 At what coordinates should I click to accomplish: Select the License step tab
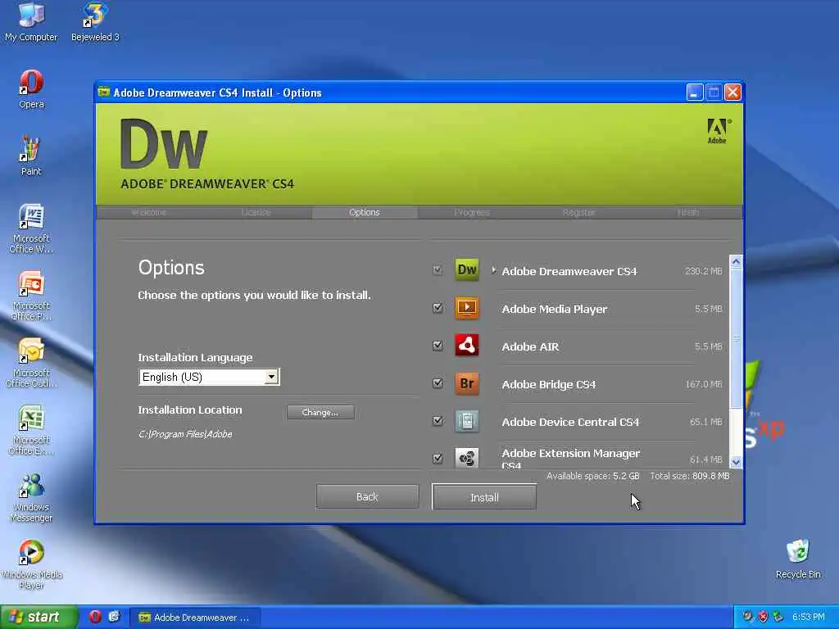256,212
